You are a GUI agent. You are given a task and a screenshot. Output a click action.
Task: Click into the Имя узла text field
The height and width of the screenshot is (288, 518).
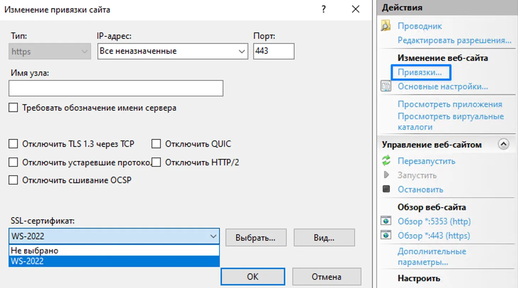pyautogui.click(x=116, y=88)
